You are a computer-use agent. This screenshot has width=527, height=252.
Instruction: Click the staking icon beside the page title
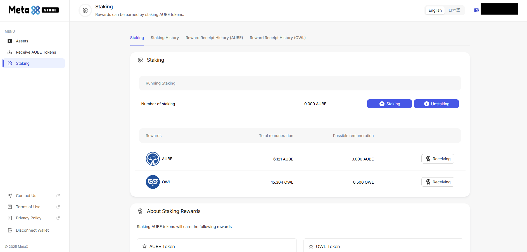click(85, 10)
